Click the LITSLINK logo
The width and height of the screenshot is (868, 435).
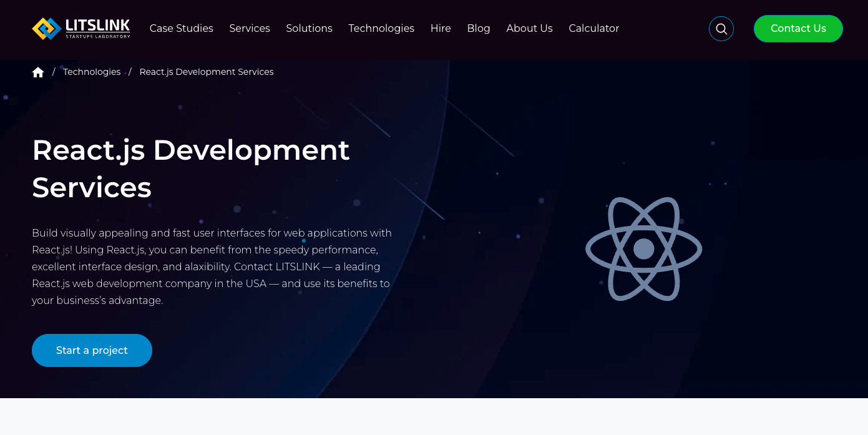pos(81,29)
